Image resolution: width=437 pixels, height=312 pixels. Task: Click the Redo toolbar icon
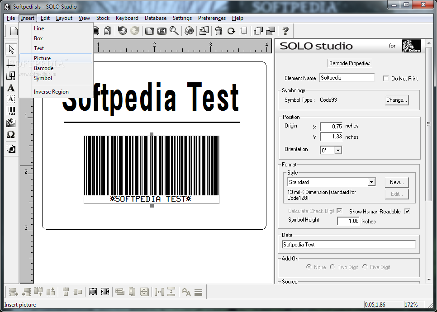pos(135,31)
